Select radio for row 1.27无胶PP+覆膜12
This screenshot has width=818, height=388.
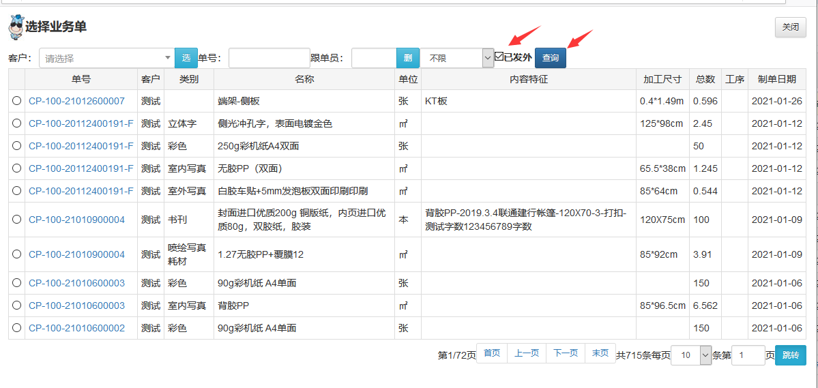pos(16,254)
